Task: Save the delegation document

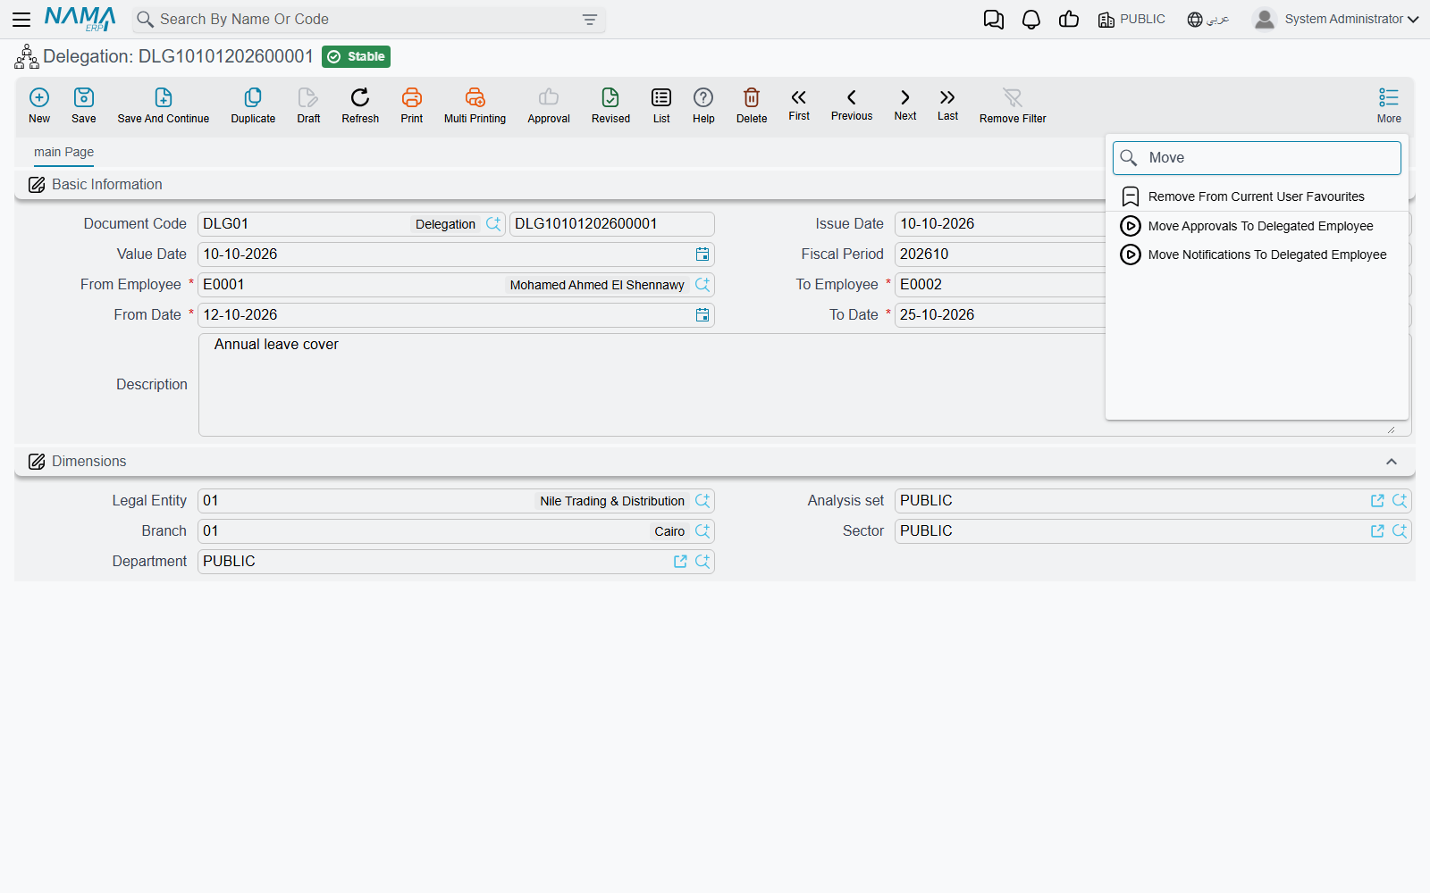Action: pos(84,105)
